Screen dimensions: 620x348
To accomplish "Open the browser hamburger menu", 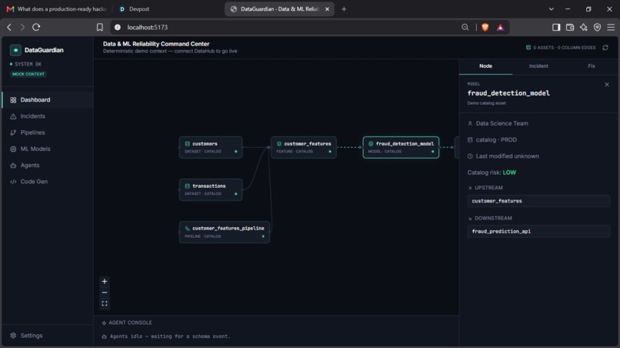I will coord(611,27).
